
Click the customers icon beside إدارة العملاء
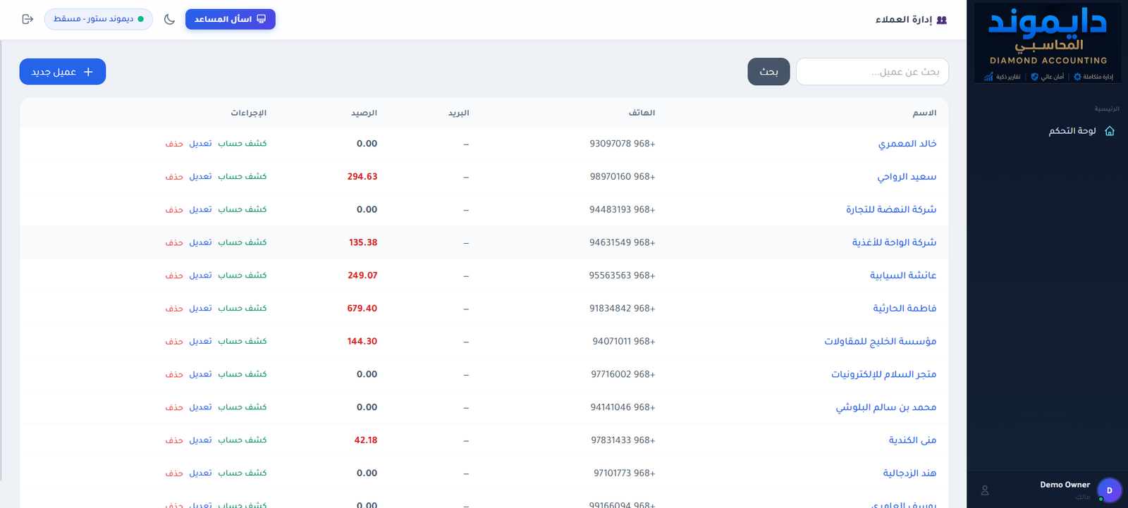(x=942, y=20)
